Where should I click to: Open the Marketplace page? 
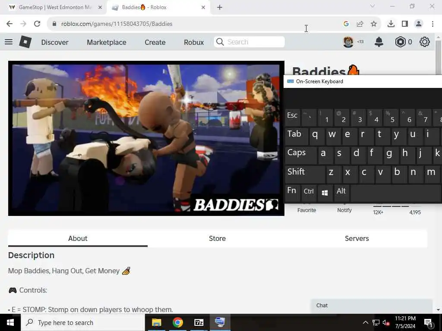point(107,42)
